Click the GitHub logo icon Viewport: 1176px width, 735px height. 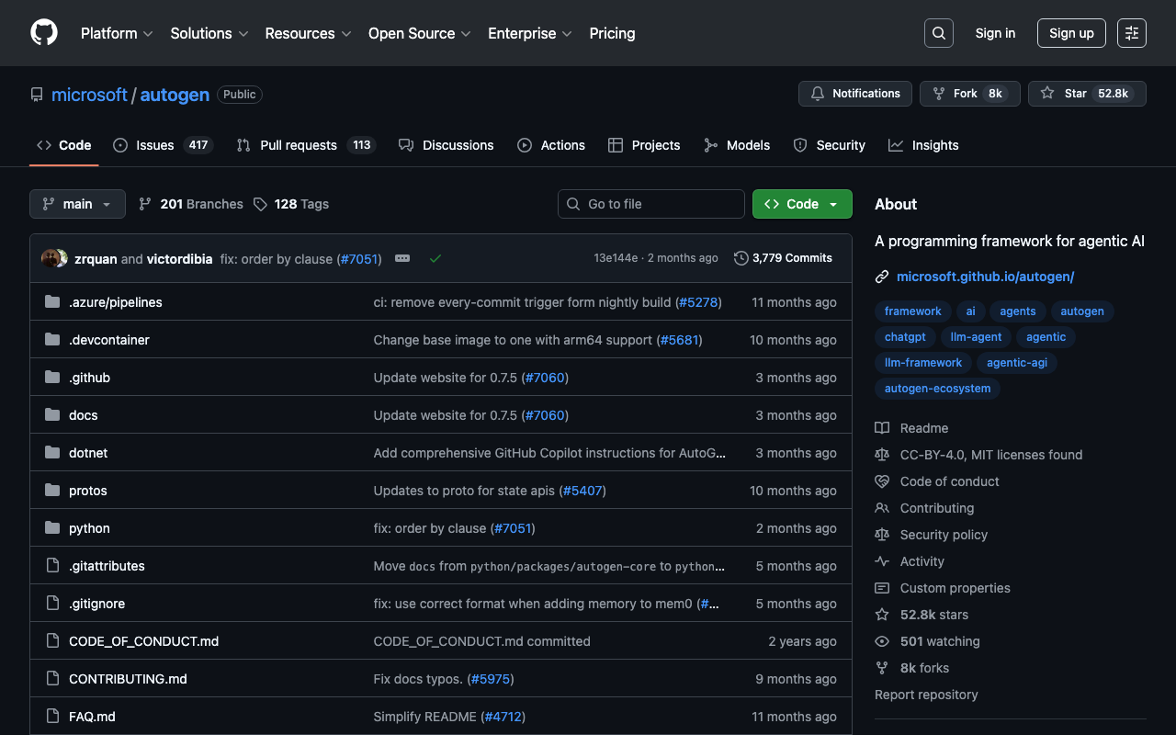pyautogui.click(x=44, y=33)
